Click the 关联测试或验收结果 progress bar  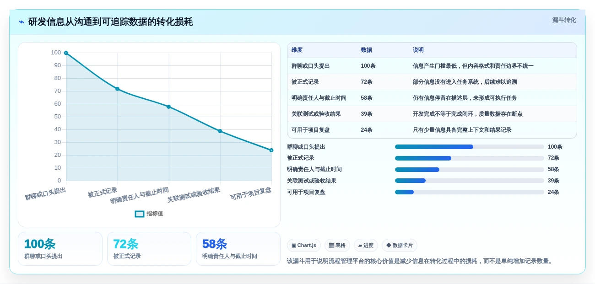coord(470,181)
